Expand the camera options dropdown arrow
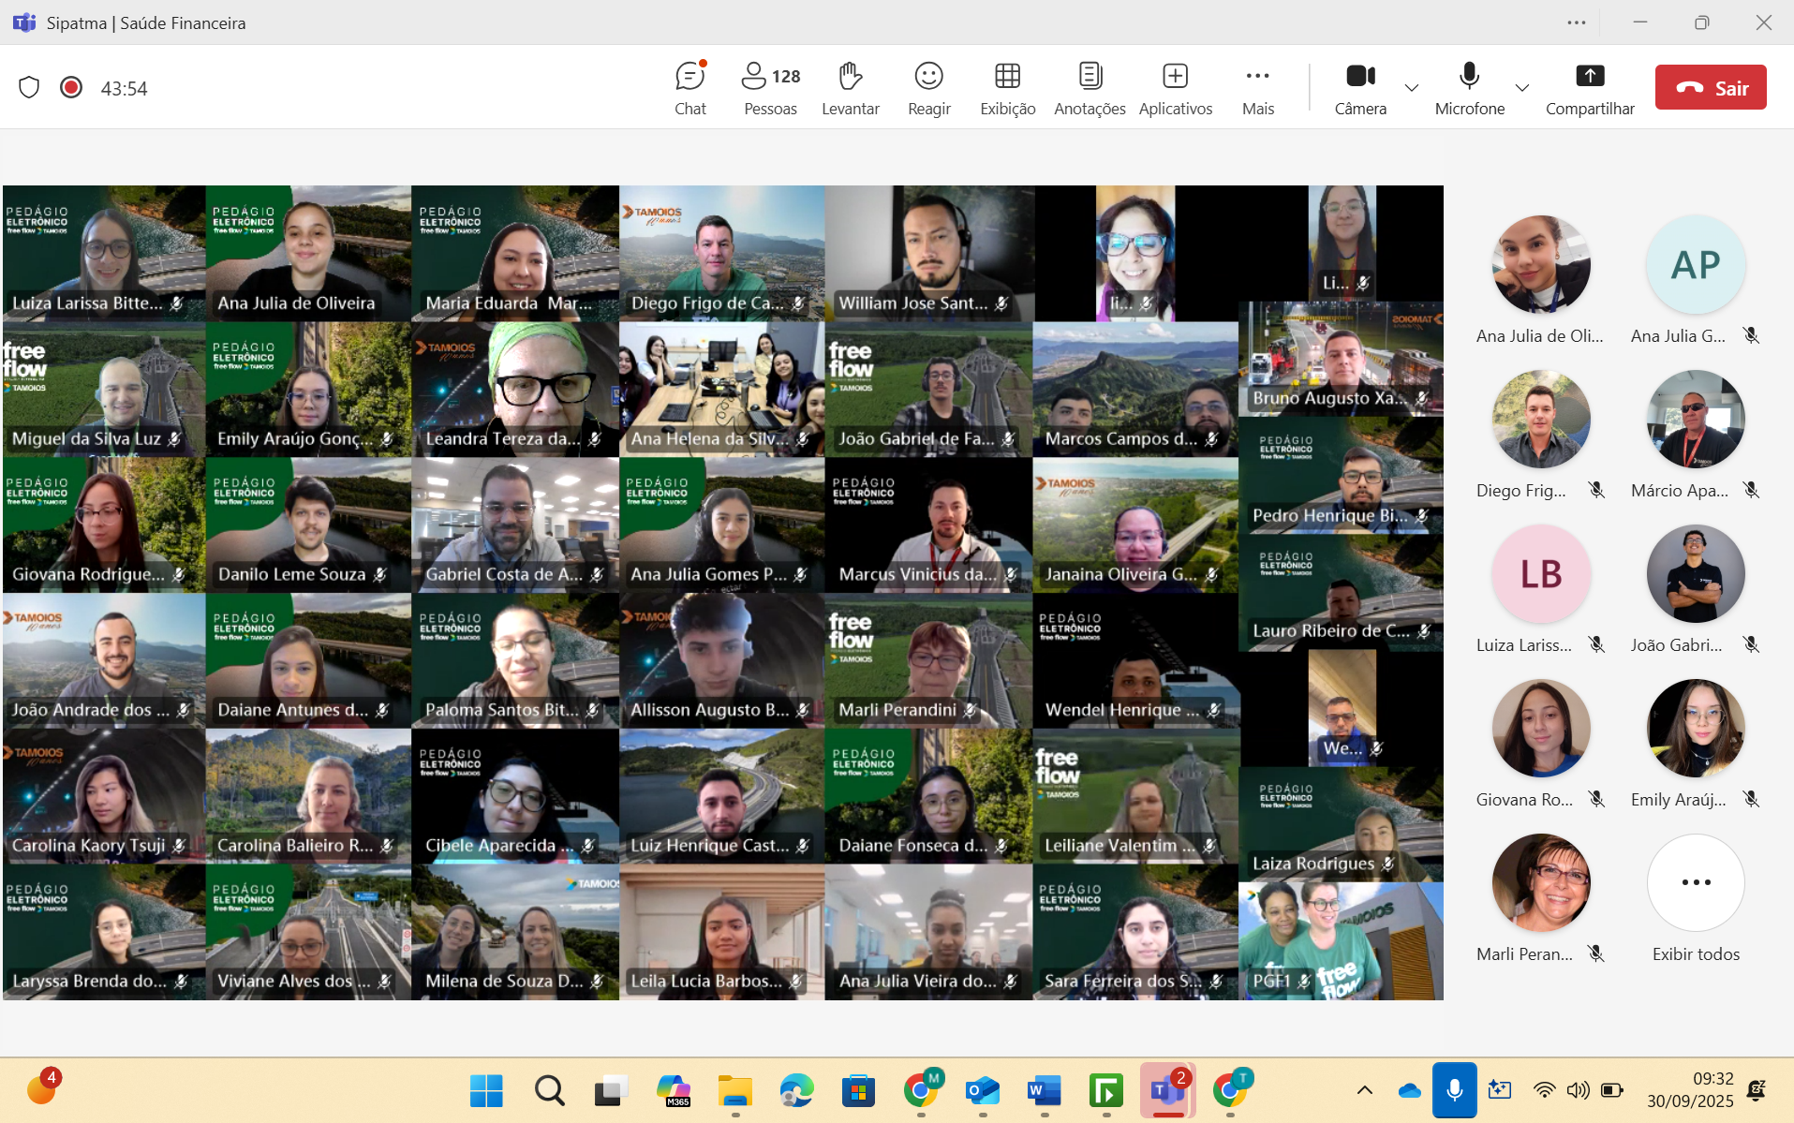 tap(1411, 88)
